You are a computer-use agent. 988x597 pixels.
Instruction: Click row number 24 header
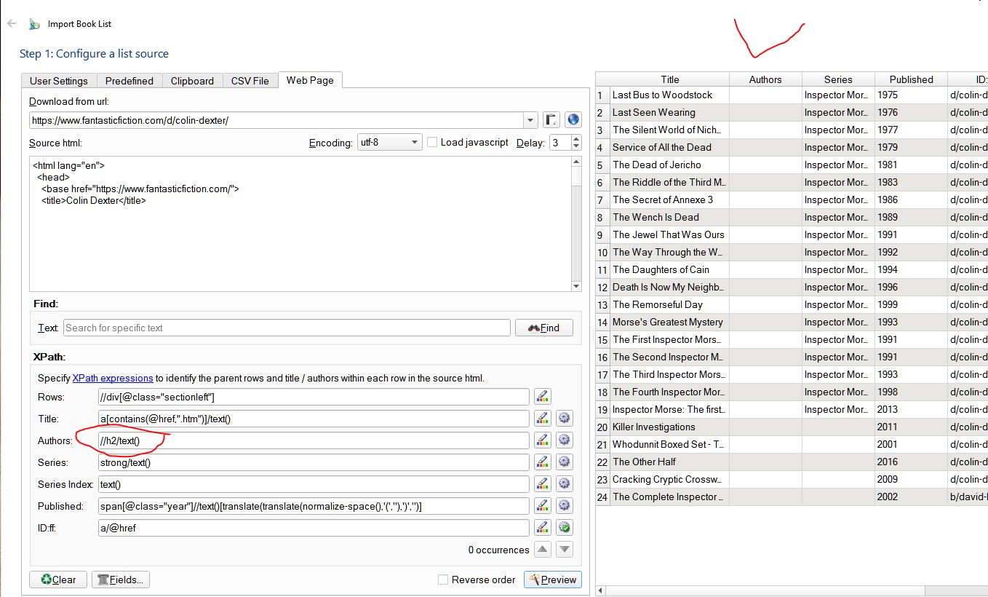tap(602, 497)
